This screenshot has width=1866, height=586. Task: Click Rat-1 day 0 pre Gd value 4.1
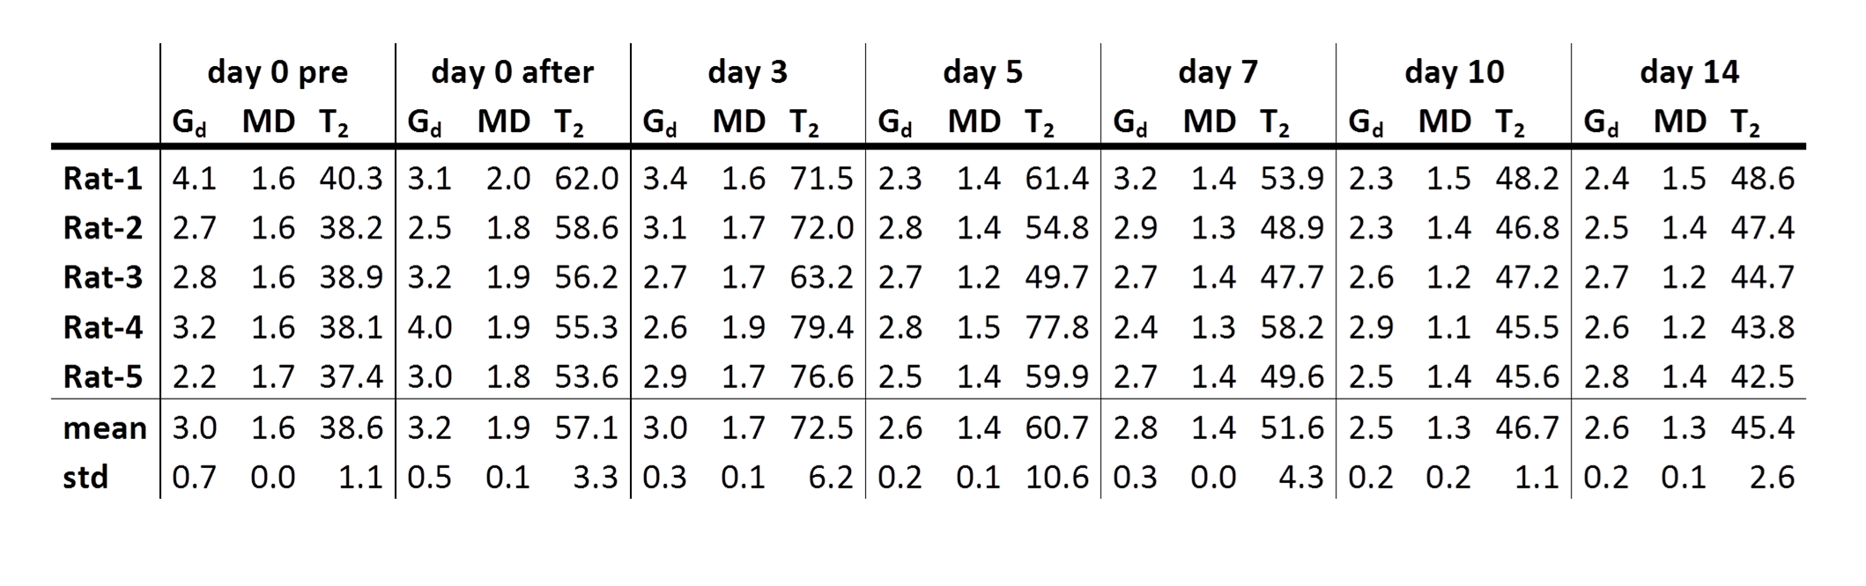coord(194,179)
